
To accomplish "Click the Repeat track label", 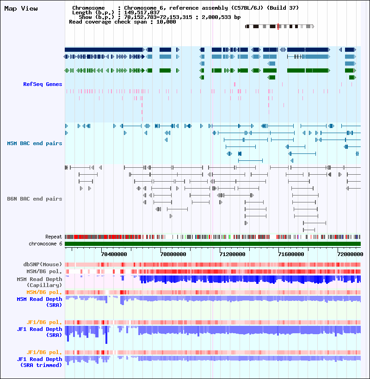I will point(54,237).
